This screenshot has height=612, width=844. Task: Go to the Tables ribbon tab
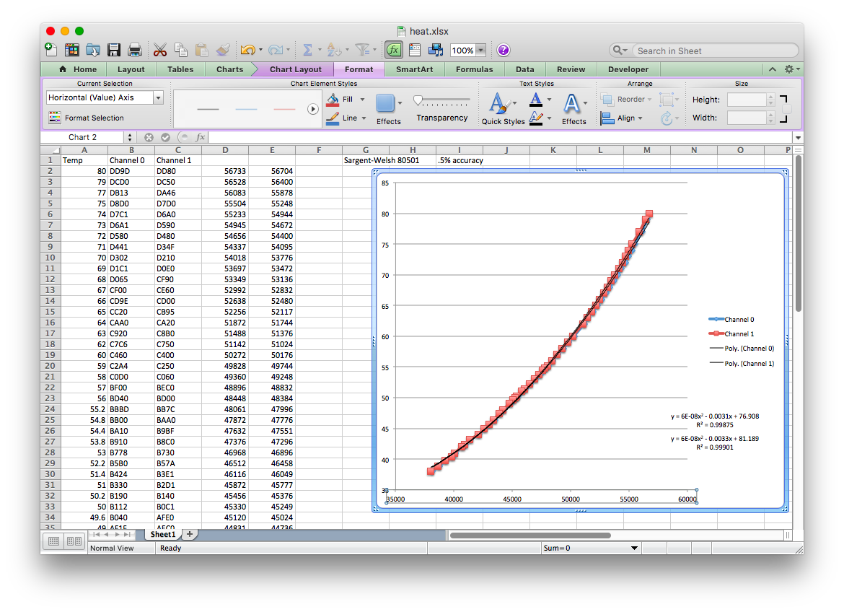point(180,69)
